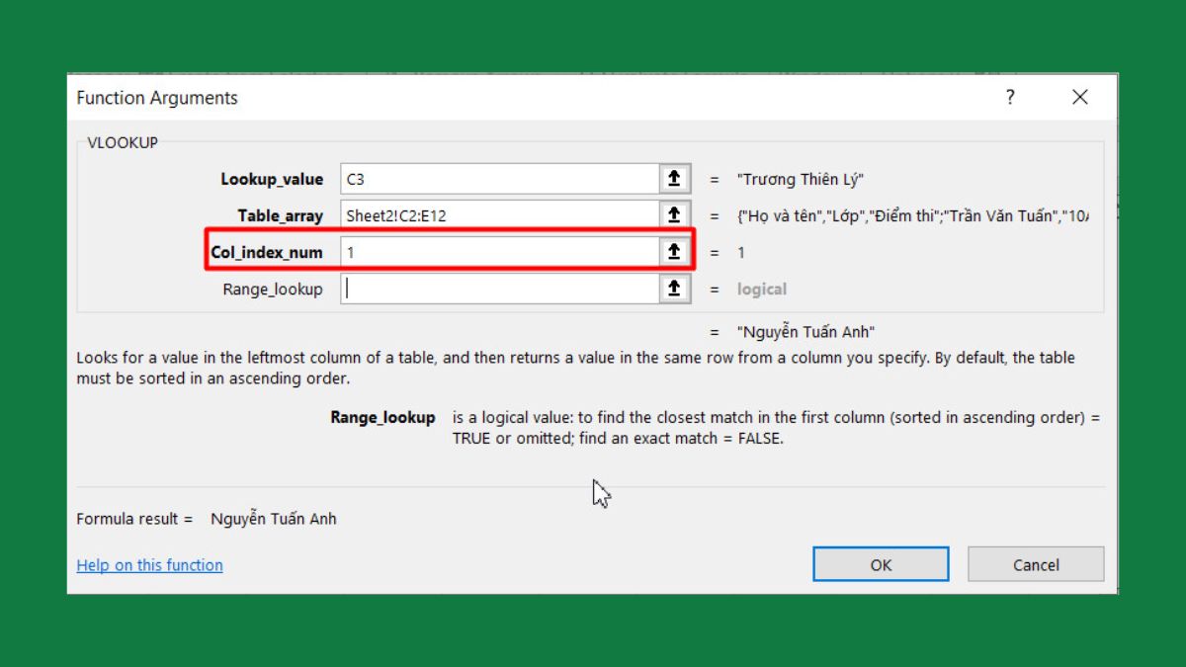Click the VLOOKUP group label
Image resolution: width=1186 pixels, height=667 pixels.
pyautogui.click(x=123, y=142)
